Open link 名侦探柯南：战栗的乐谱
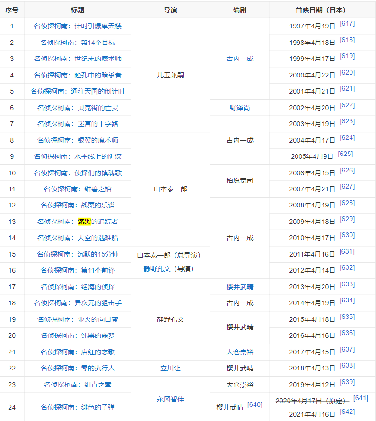 (x=78, y=205)
